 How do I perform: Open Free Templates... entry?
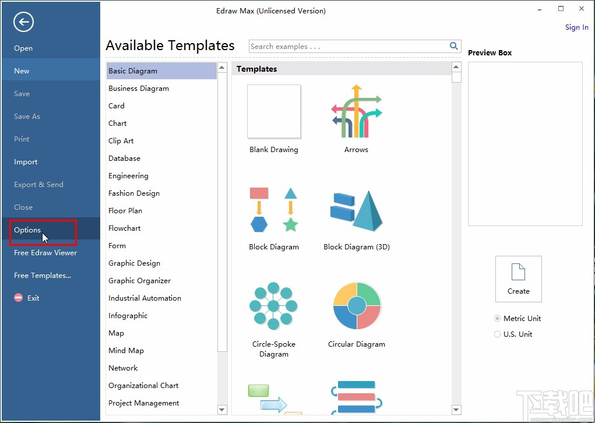pyautogui.click(x=51, y=276)
